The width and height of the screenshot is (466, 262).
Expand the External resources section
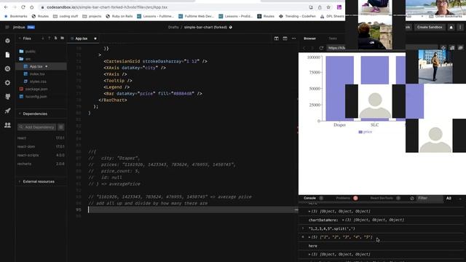(20, 181)
